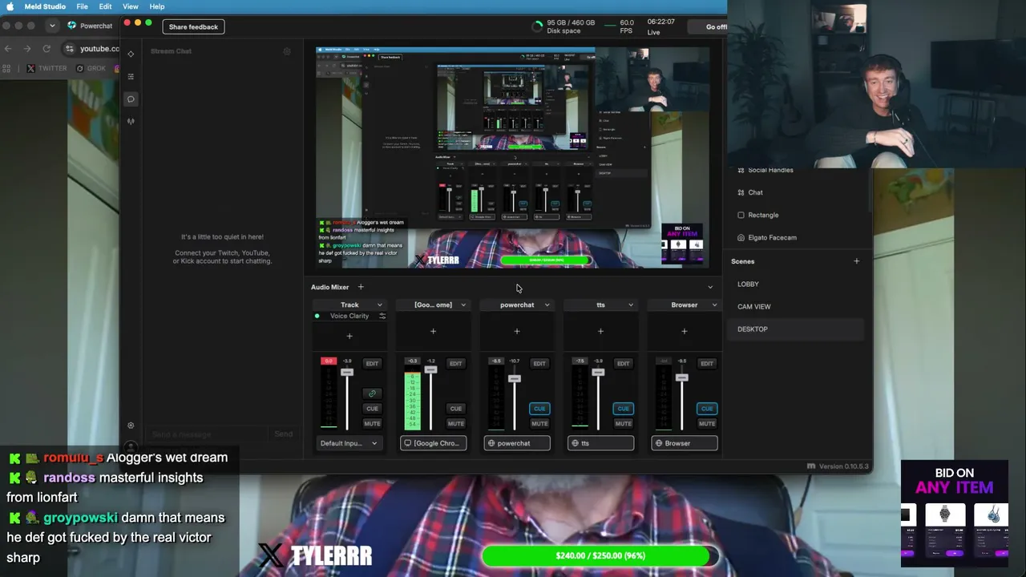Open the tts channel header dropdown

631,305
